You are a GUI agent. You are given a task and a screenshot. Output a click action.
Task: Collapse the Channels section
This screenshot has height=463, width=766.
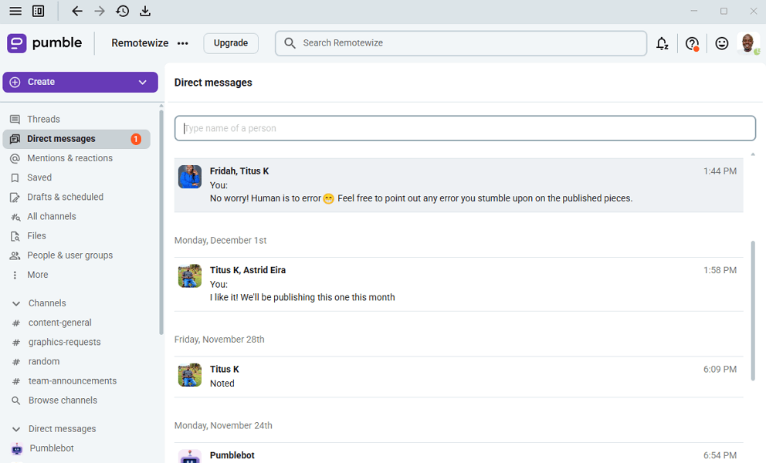pyautogui.click(x=15, y=303)
